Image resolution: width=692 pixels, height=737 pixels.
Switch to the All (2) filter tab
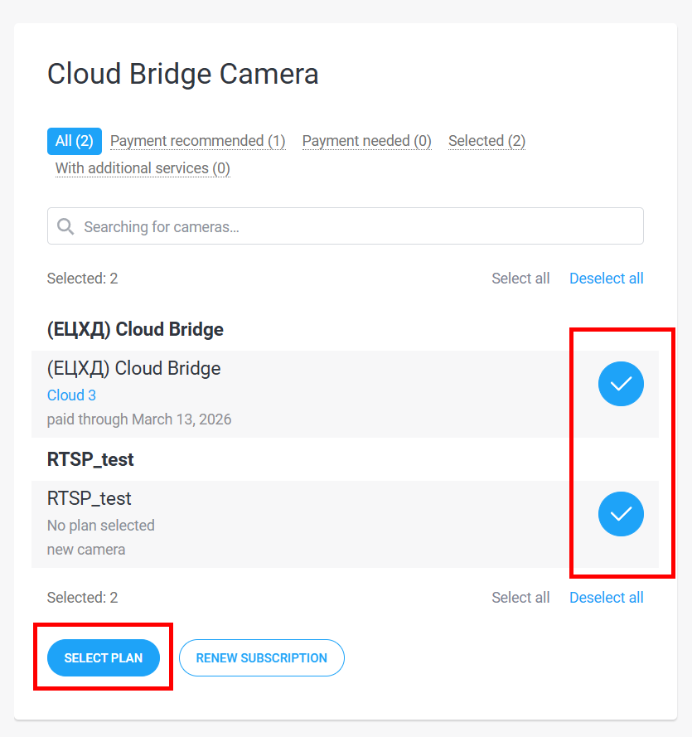coord(75,141)
